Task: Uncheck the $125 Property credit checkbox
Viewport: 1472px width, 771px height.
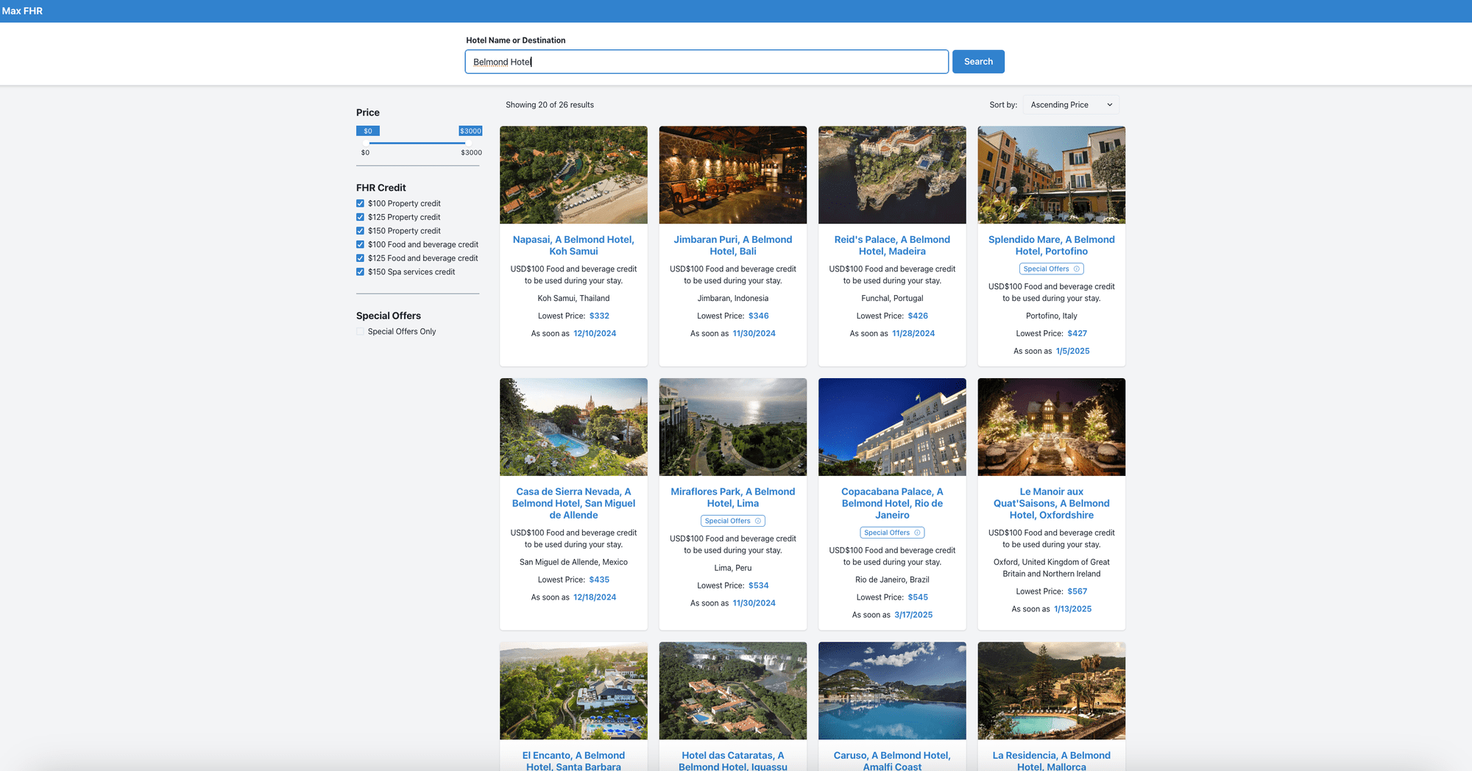Action: tap(361, 218)
